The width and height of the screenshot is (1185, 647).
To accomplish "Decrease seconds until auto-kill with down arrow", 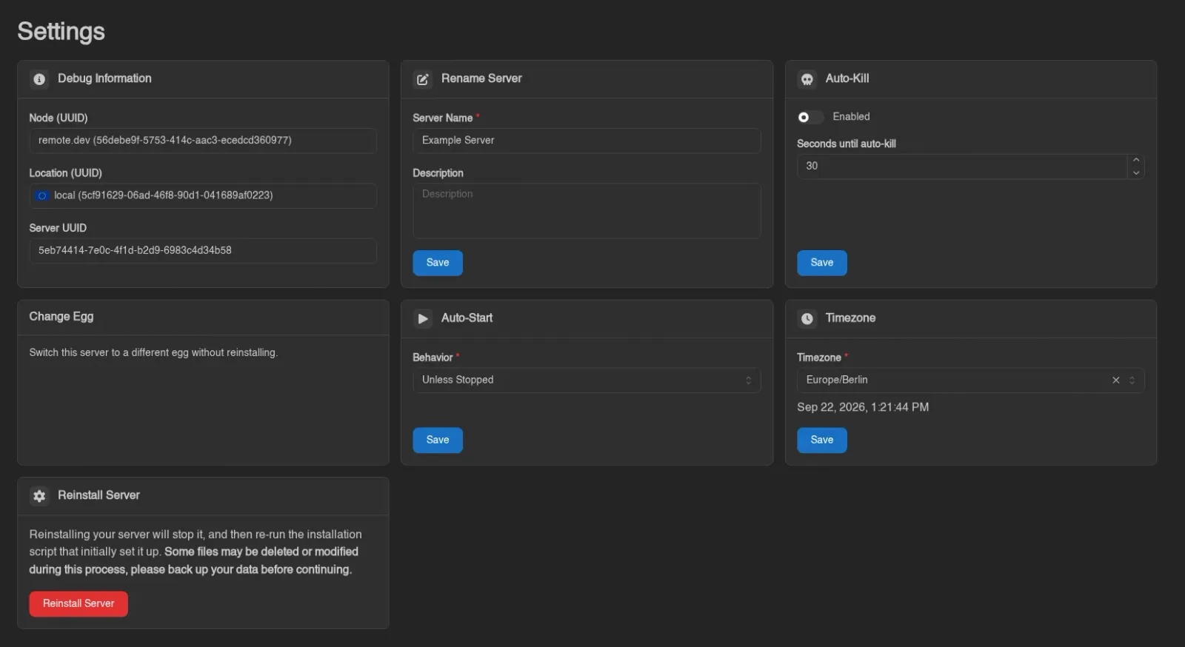I will coord(1136,172).
